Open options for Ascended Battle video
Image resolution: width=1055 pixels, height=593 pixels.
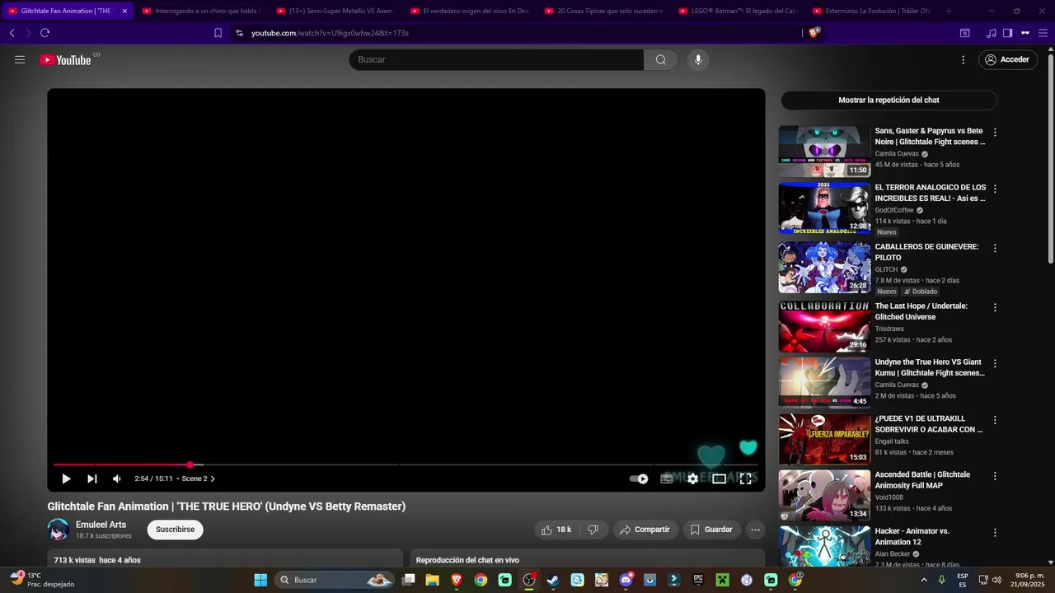click(x=995, y=475)
